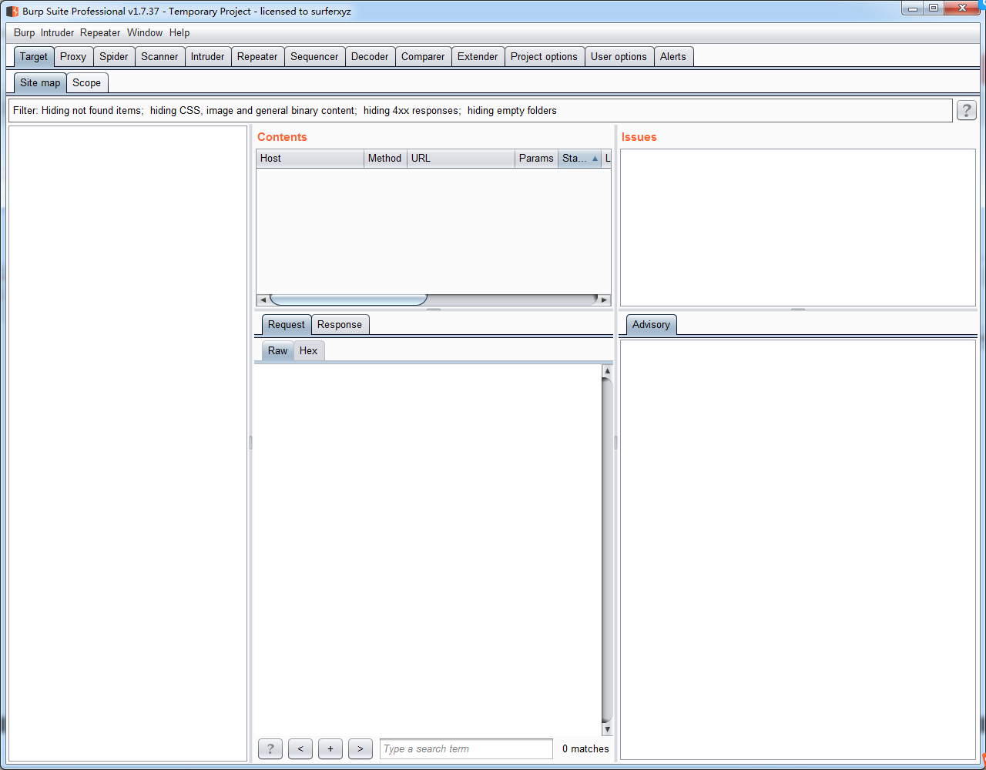Select the Request tab
The height and width of the screenshot is (770, 986).
point(287,325)
